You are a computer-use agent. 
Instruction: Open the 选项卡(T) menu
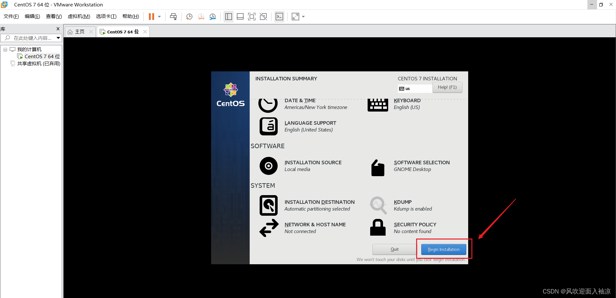tap(106, 16)
